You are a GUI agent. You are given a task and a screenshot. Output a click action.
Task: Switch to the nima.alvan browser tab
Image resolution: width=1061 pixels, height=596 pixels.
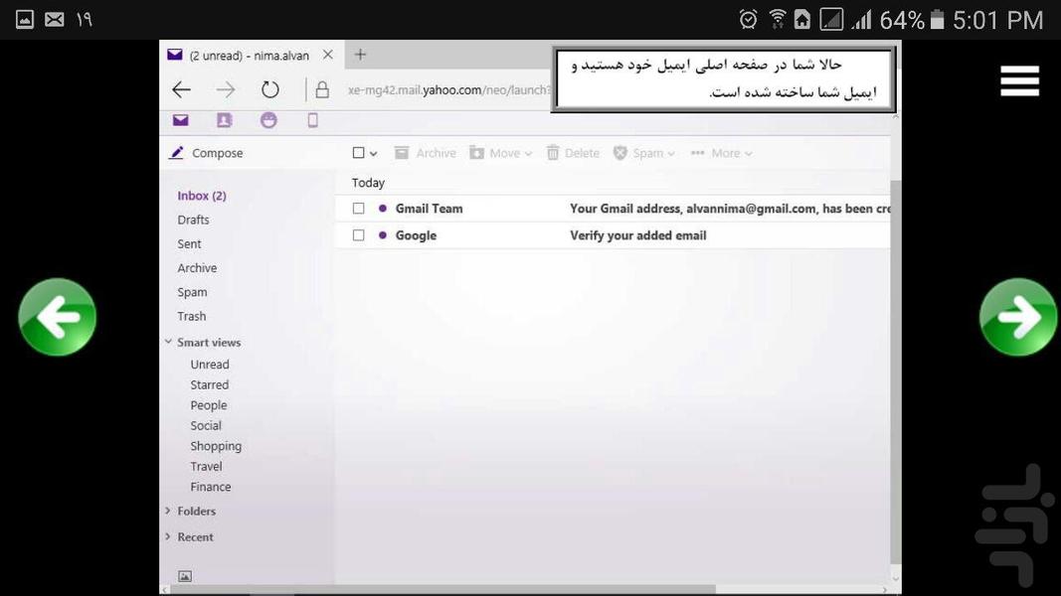click(249, 56)
